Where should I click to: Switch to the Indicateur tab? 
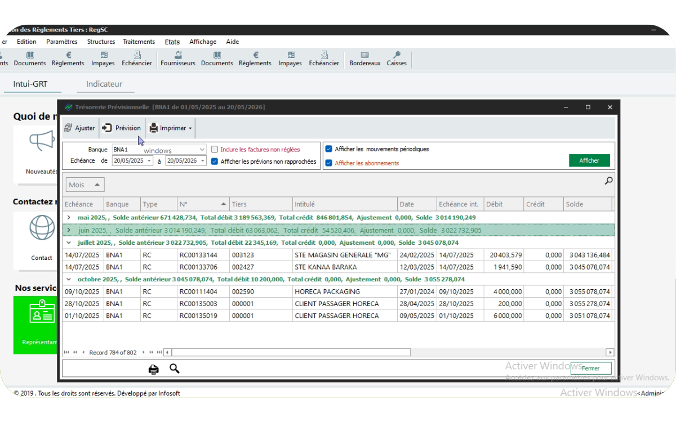tap(104, 84)
